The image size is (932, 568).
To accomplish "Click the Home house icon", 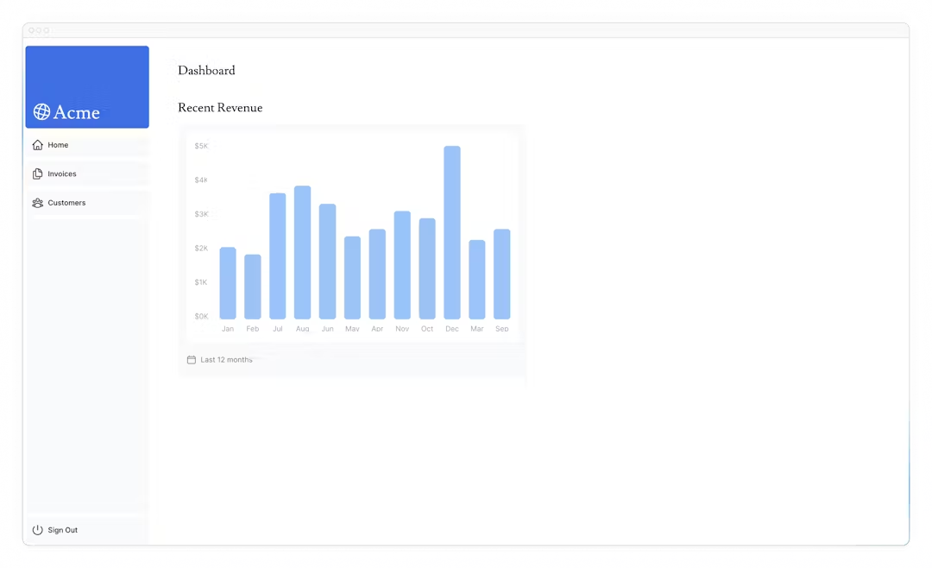I will pyautogui.click(x=37, y=145).
